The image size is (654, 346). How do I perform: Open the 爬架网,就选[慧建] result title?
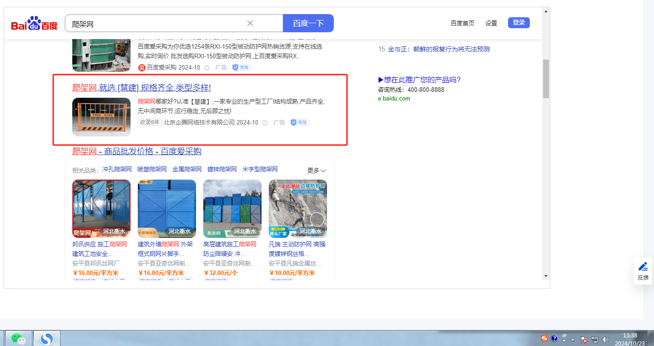pyautogui.click(x=141, y=88)
